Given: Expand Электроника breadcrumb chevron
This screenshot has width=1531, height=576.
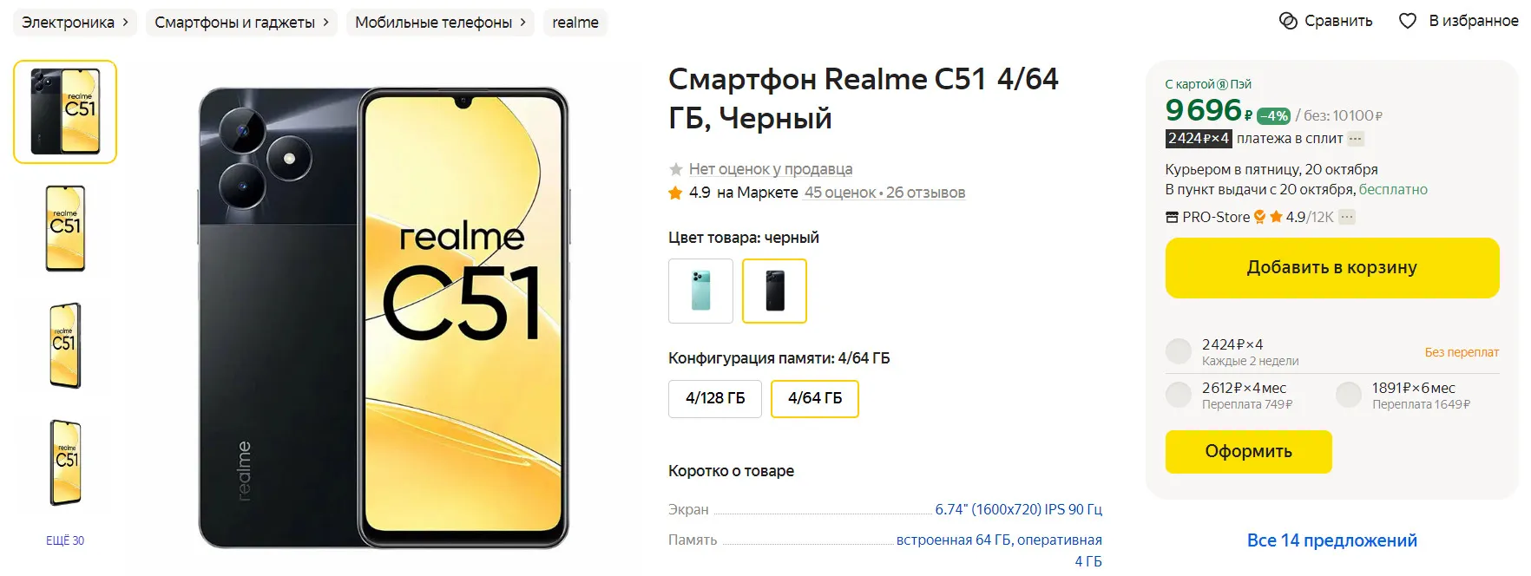Looking at the screenshot, I should coord(125,22).
